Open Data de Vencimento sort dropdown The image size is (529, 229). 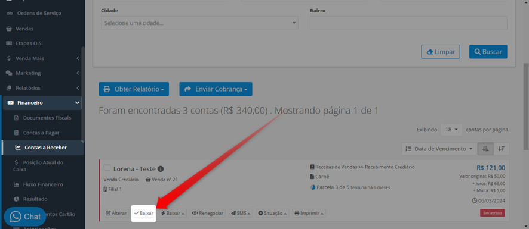439,149
